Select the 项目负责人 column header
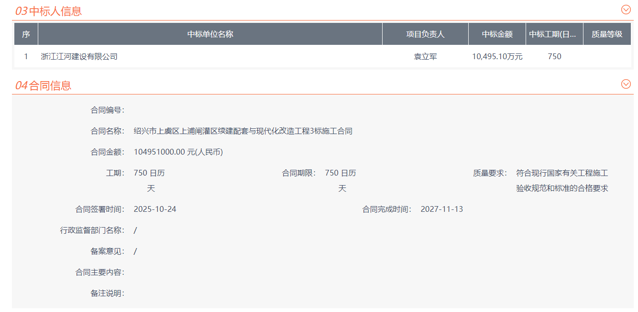The height and width of the screenshot is (312, 638). (x=425, y=34)
